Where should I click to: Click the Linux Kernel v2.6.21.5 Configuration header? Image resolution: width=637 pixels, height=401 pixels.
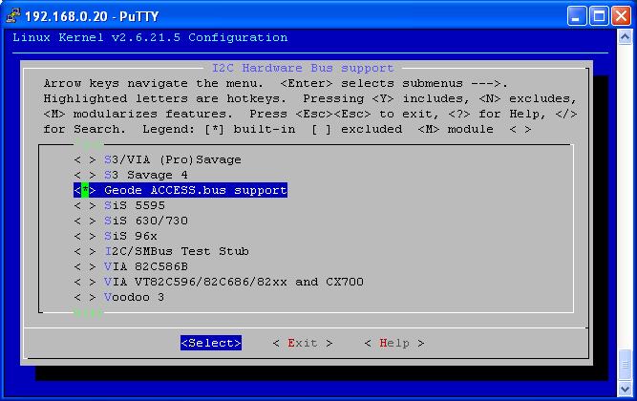click(150, 38)
